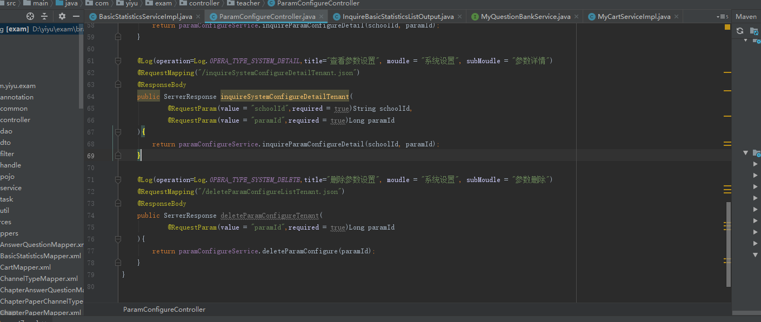The width and height of the screenshot is (761, 322).
Task: Click the yellow inspection indicator square above the error stripe
Action: (727, 26)
